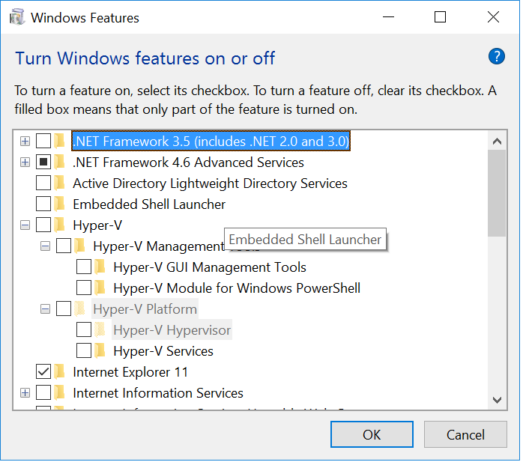Click folder icon beside Hyper-V GUI Management Tools
526x468 pixels.
click(x=100, y=267)
